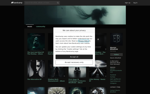Switch to the music tab
The height and width of the screenshot is (94, 150).
point(30,27)
